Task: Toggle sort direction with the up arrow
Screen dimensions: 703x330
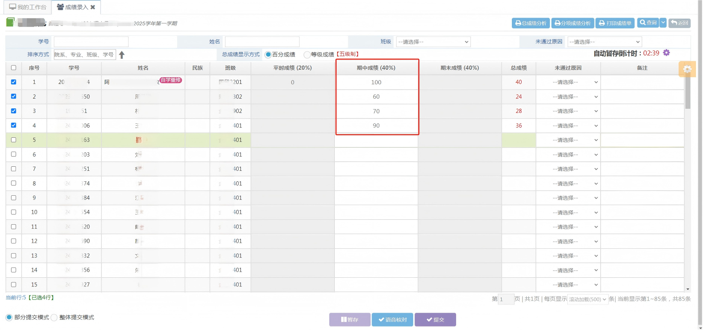Action: coord(122,55)
